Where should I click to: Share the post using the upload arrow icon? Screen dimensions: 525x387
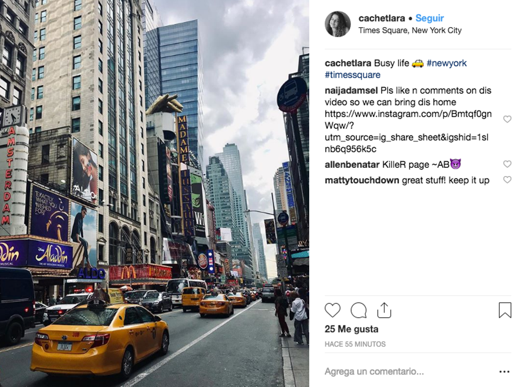point(384,310)
